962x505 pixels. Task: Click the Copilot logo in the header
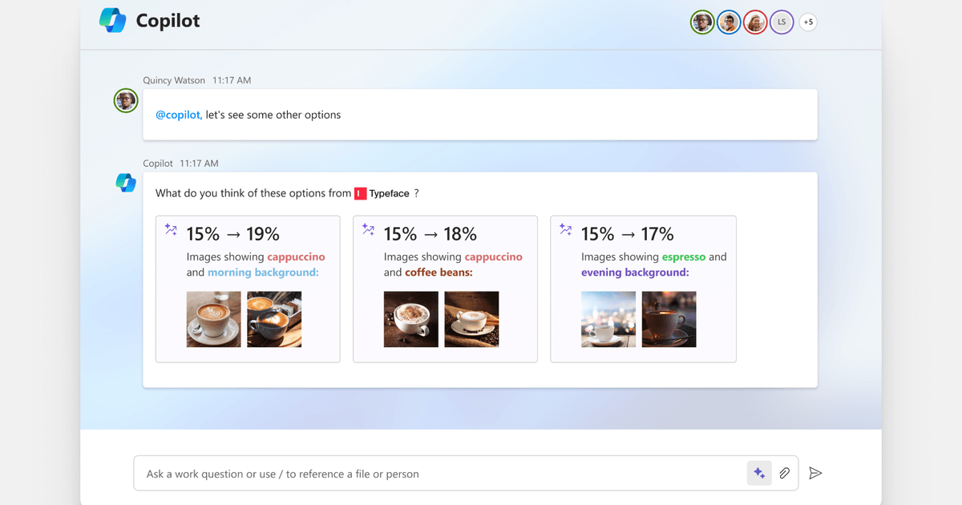point(112,21)
